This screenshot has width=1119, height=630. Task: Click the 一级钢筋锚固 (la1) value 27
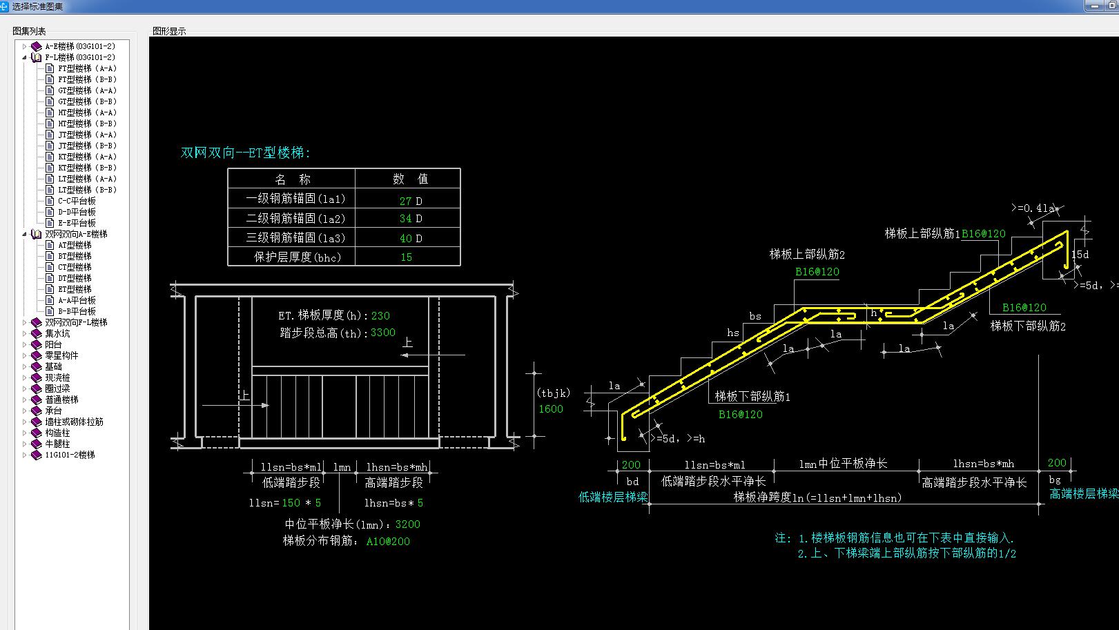coord(405,201)
